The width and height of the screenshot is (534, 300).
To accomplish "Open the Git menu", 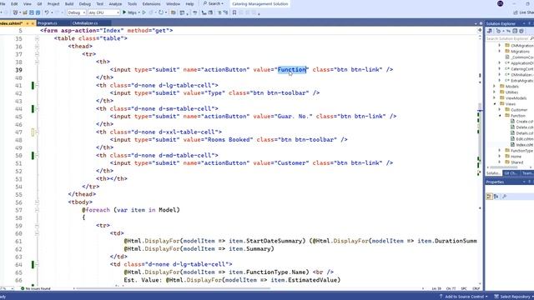I will tap(39, 3).
